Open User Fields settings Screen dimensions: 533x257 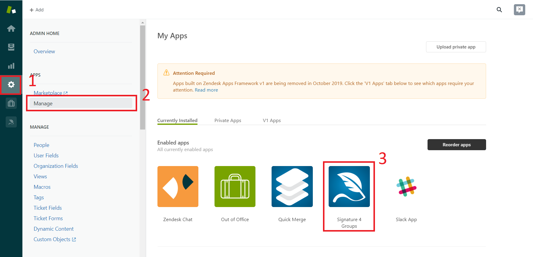pyautogui.click(x=46, y=156)
